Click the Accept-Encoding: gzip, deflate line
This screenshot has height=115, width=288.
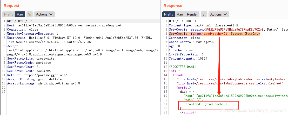click(34, 79)
